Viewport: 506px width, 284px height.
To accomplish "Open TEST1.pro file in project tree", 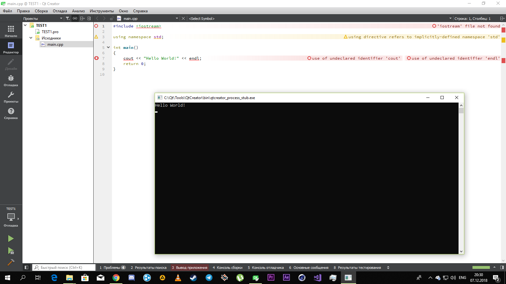I will click(x=50, y=32).
